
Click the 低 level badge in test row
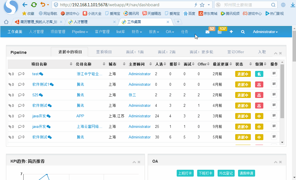(259, 74)
